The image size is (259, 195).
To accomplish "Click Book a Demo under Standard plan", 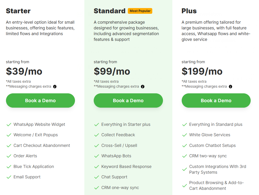I will pos(128,100).
